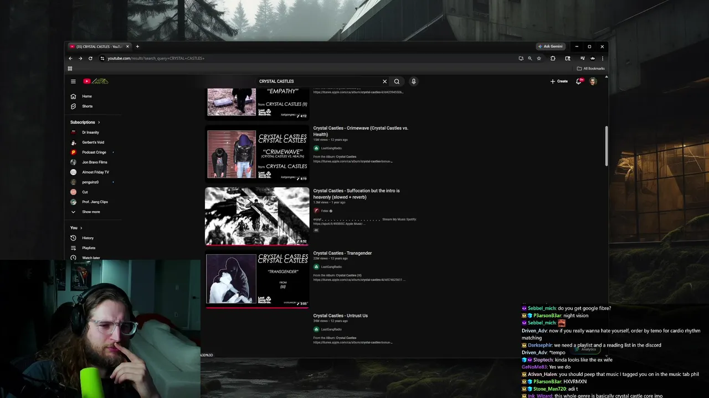Clear the CRYSTAL CASTLES search text
This screenshot has width=709, height=398.
coord(384,81)
